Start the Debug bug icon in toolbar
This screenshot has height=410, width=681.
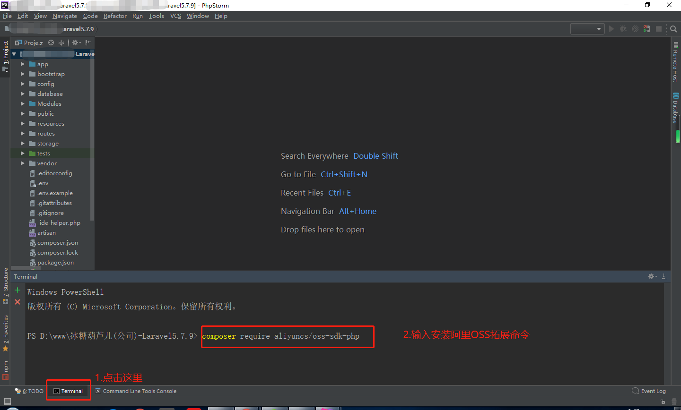point(623,29)
